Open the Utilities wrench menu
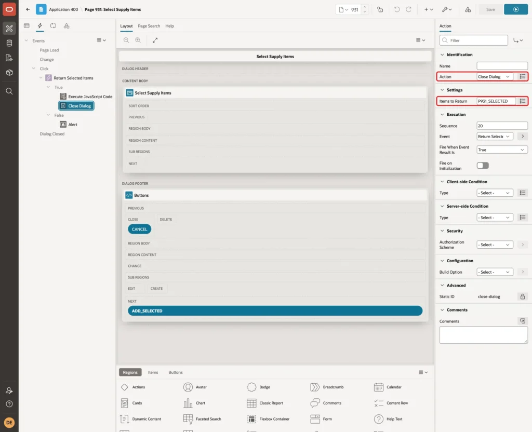Viewport: 532px width, 432px height. pyautogui.click(x=446, y=9)
